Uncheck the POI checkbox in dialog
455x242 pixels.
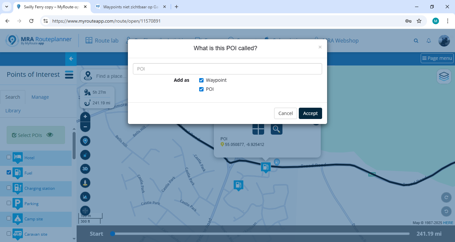tap(201, 89)
